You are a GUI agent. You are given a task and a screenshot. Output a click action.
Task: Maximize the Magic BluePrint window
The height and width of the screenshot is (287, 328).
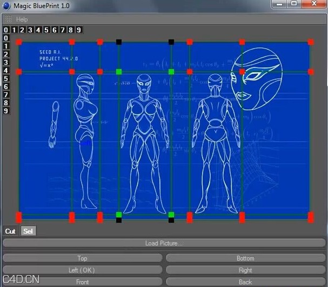coord(294,4)
